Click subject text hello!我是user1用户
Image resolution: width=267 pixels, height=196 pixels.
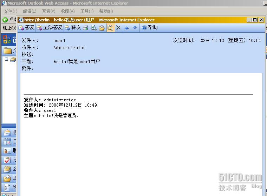(x=77, y=61)
